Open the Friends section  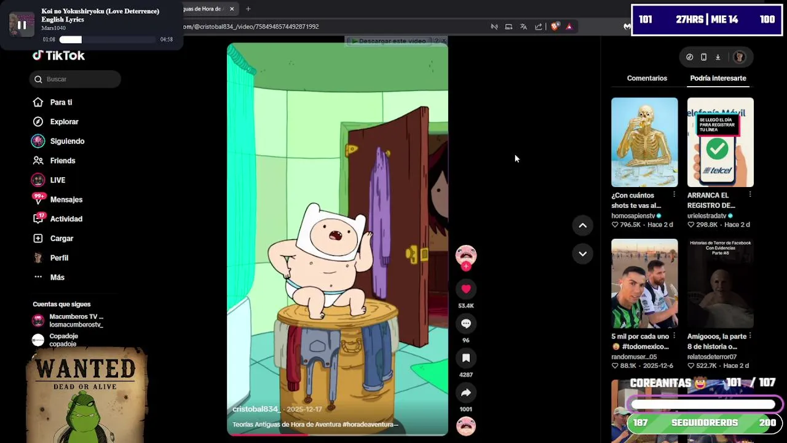pos(63,161)
